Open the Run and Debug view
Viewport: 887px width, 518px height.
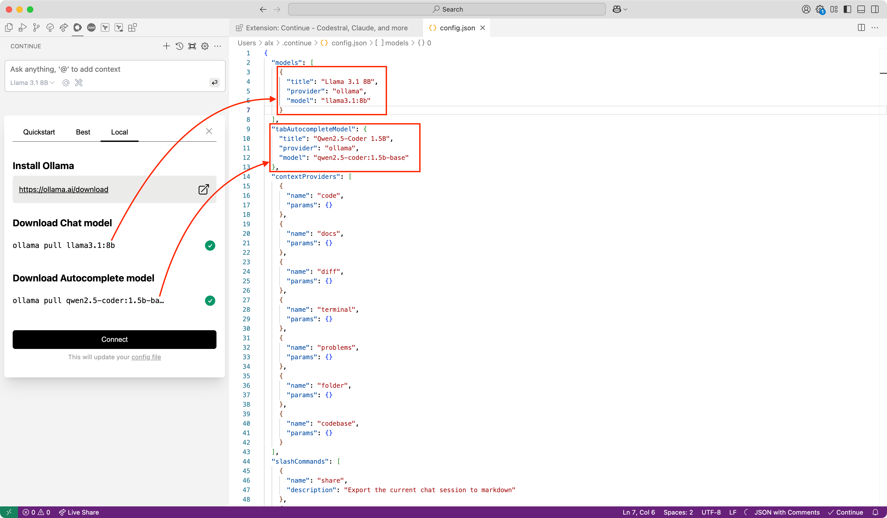pyautogui.click(x=22, y=27)
